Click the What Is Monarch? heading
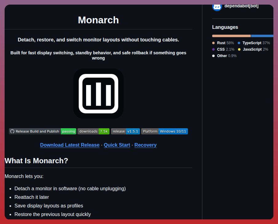 (x=36, y=161)
